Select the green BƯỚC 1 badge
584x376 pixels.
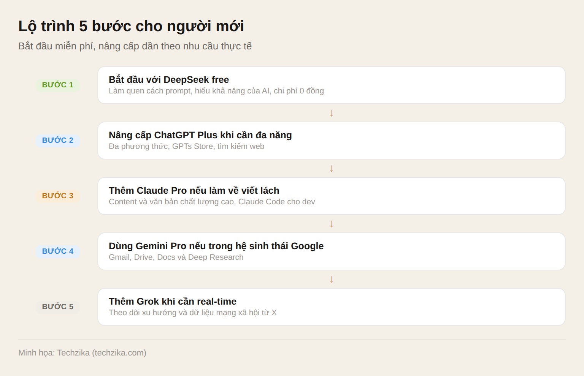coord(58,85)
